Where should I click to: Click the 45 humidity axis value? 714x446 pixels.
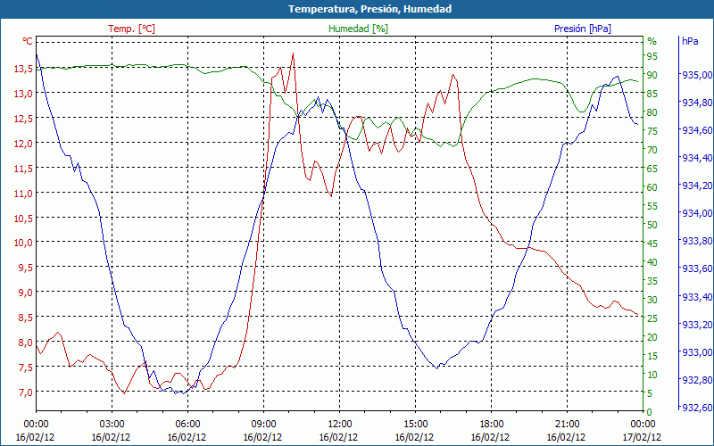(x=652, y=244)
